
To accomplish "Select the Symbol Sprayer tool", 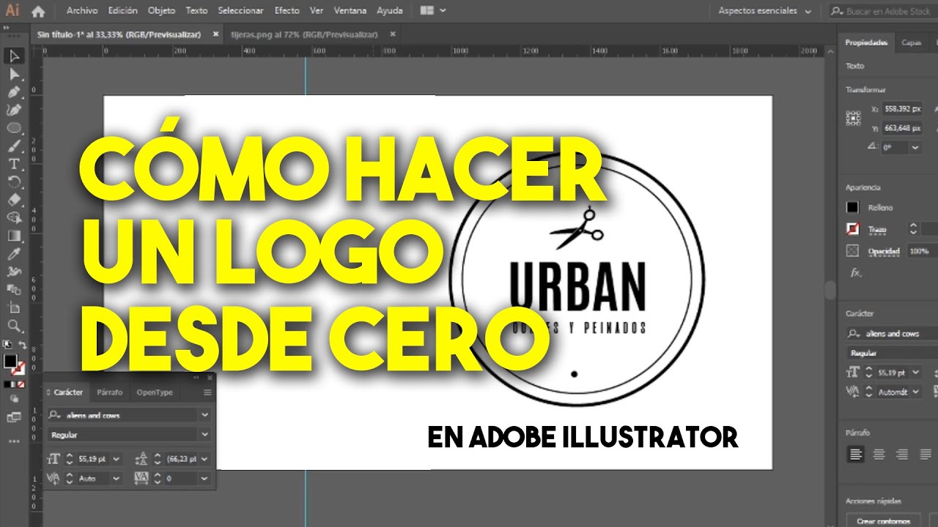I will pyautogui.click(x=14, y=272).
